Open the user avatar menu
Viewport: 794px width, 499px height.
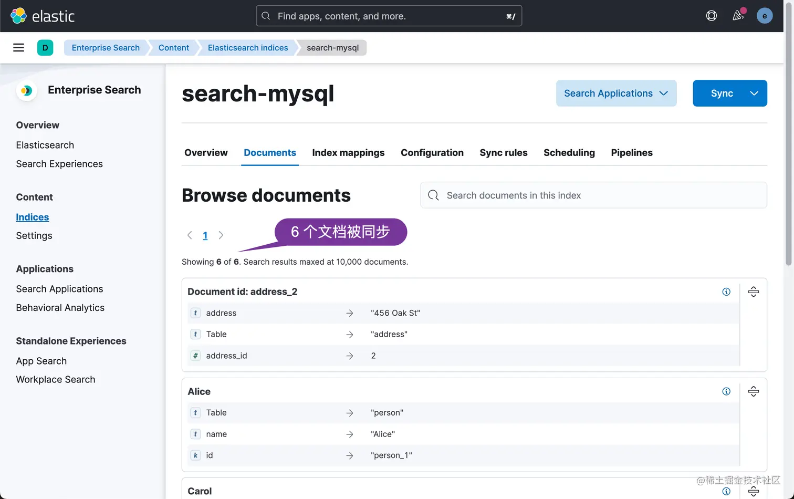tap(765, 16)
